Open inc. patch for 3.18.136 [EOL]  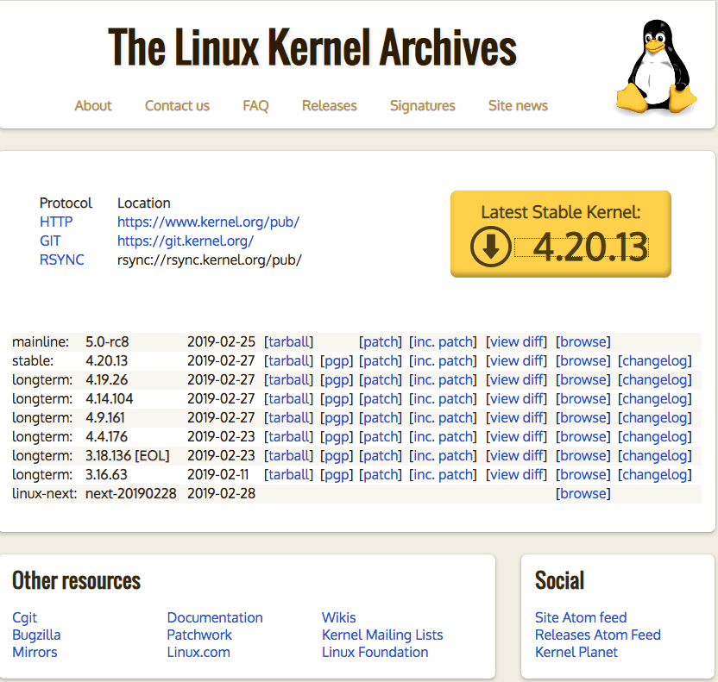point(443,455)
